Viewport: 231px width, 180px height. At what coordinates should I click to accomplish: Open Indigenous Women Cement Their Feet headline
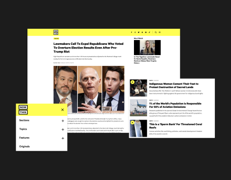pos(174,85)
